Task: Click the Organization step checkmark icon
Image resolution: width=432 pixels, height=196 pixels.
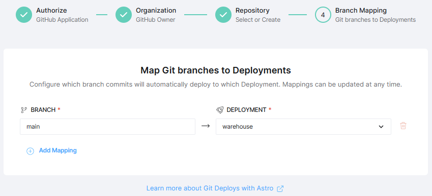Action: tap(124, 15)
